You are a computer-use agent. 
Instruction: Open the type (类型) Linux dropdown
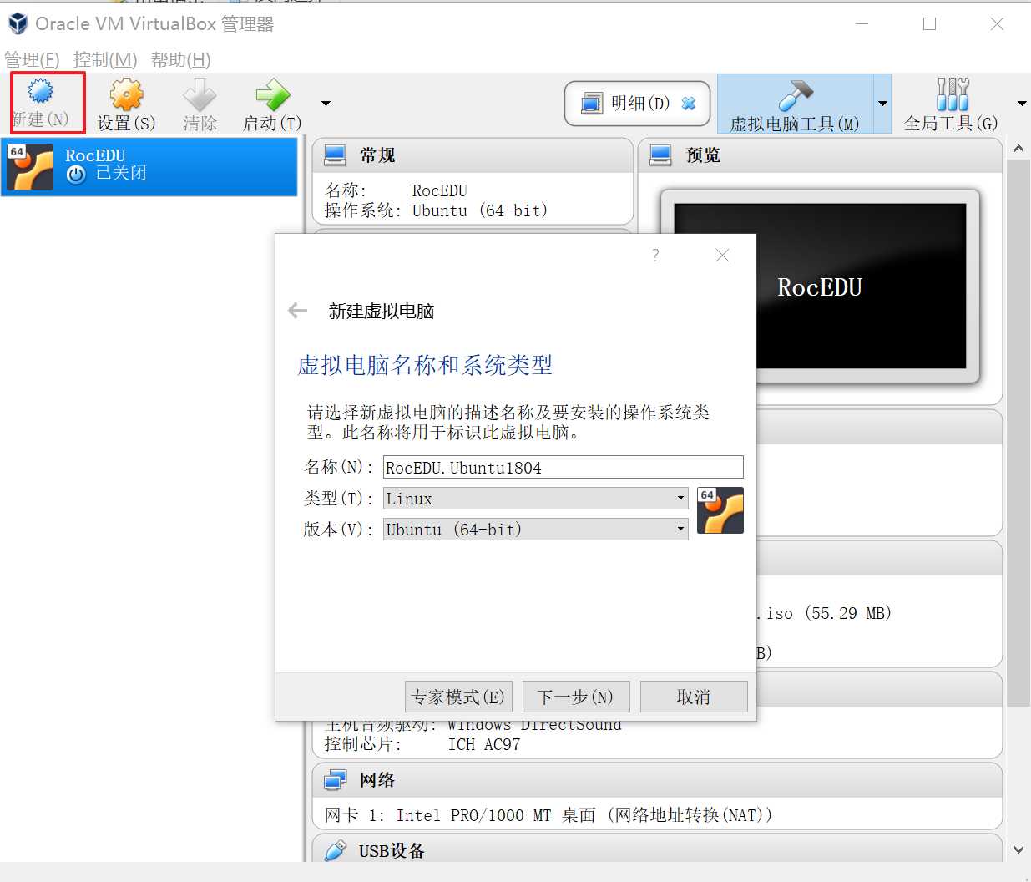point(535,499)
